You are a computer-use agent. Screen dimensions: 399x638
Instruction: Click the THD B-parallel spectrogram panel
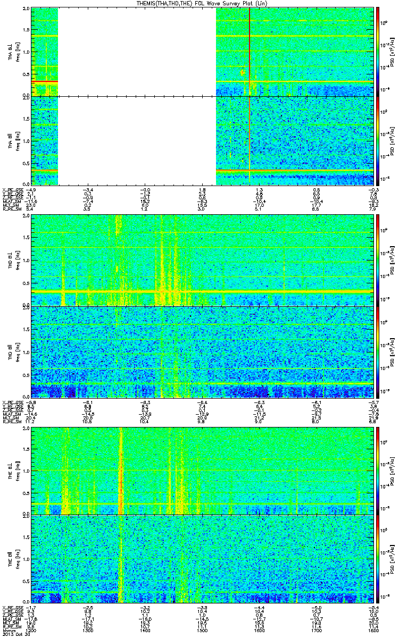(x=202, y=351)
